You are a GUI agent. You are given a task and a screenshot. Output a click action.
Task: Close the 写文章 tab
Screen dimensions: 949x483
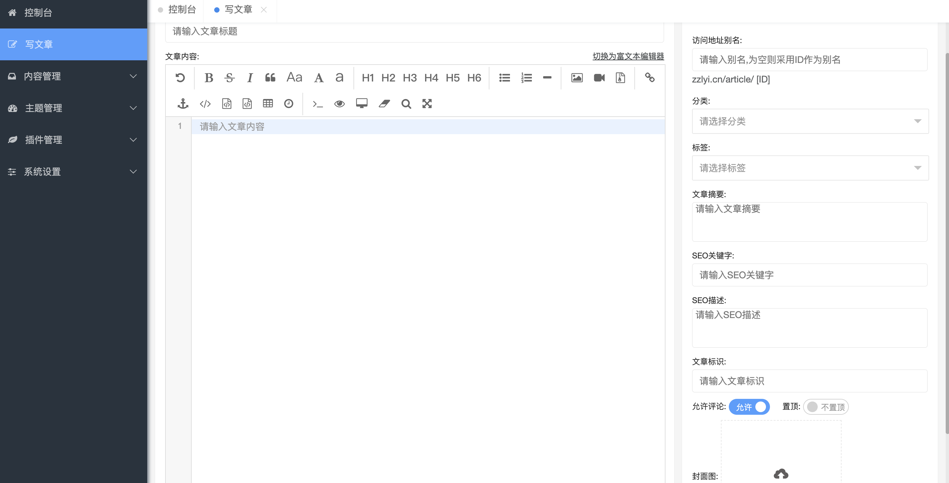pos(264,10)
